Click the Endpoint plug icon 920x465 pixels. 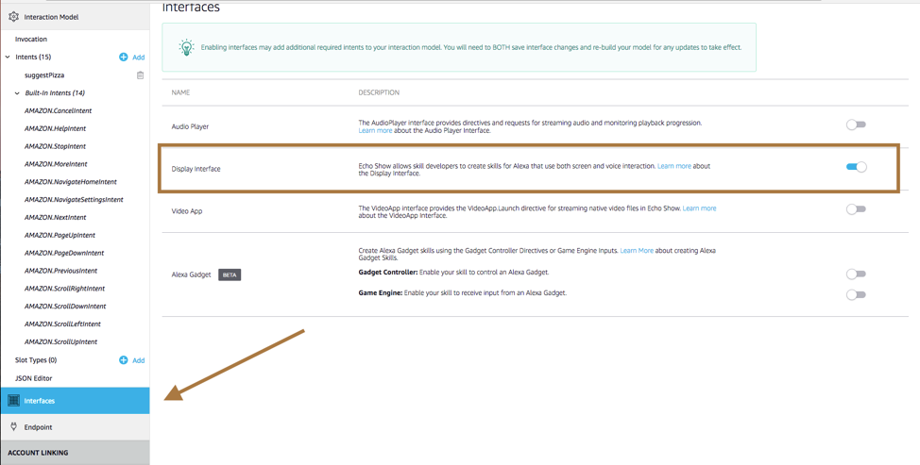[x=13, y=427]
